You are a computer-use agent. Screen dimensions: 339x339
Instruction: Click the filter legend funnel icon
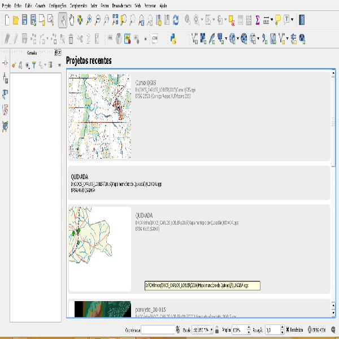coord(34,65)
